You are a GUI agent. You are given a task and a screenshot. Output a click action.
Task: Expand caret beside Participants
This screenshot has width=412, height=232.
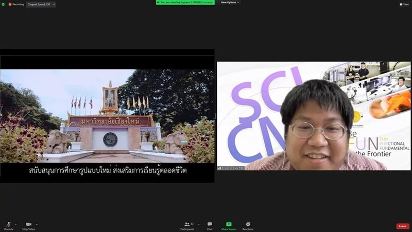pos(198,224)
